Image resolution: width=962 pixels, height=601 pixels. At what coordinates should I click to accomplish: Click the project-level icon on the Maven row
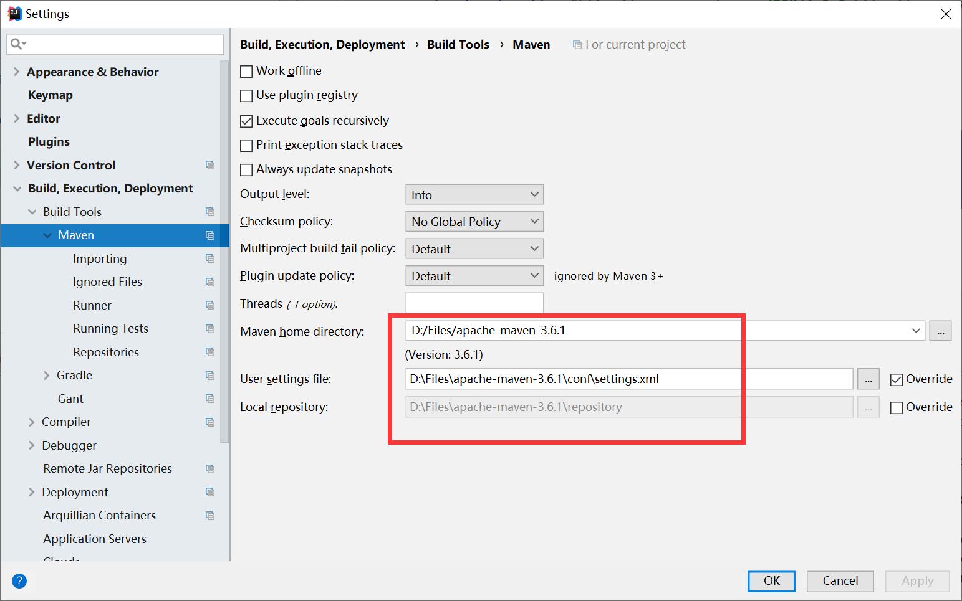209,235
